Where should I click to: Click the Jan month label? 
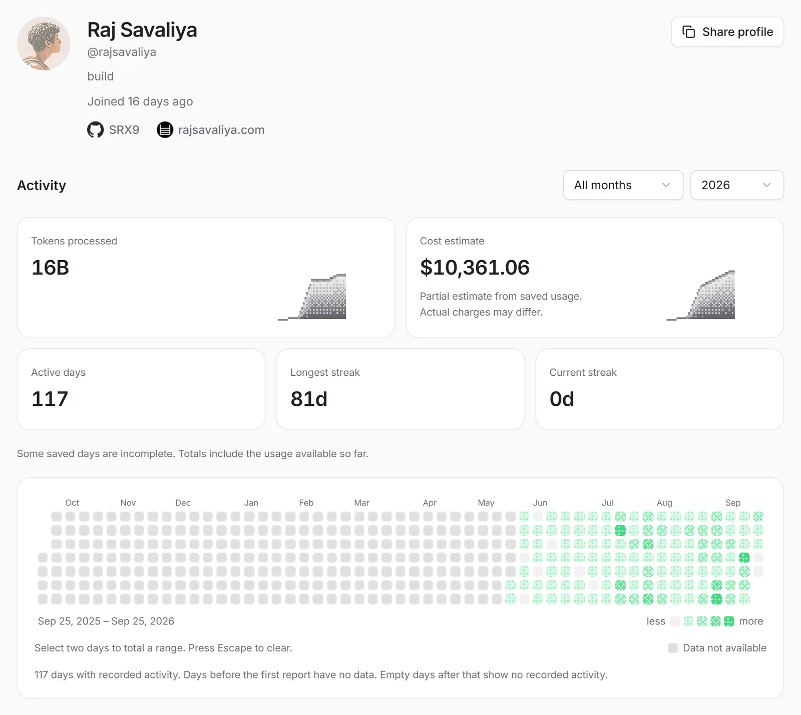point(251,503)
